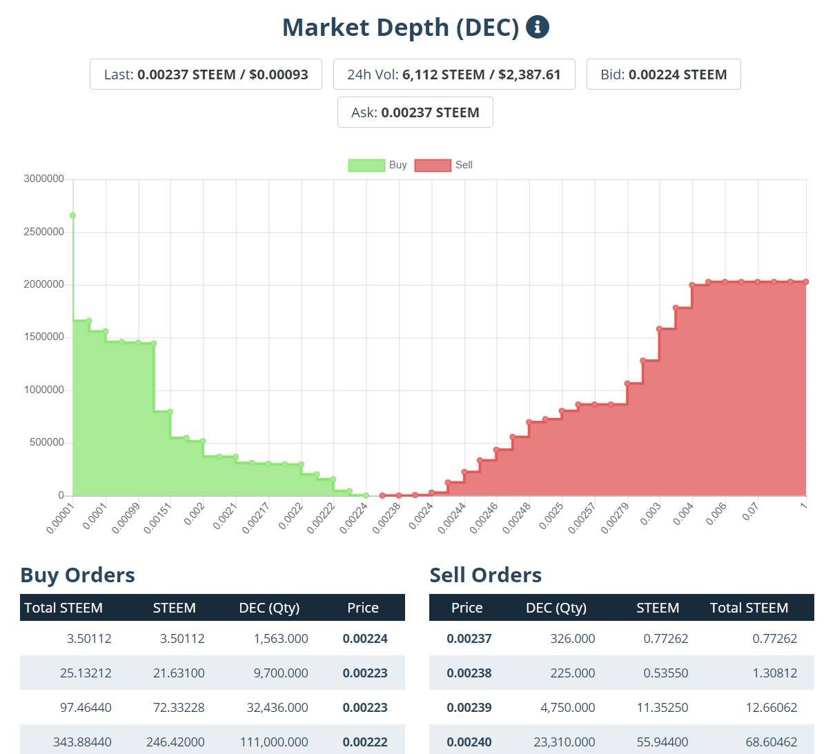
Task: Select the 0.00239 sell order price
Action: coord(469,708)
